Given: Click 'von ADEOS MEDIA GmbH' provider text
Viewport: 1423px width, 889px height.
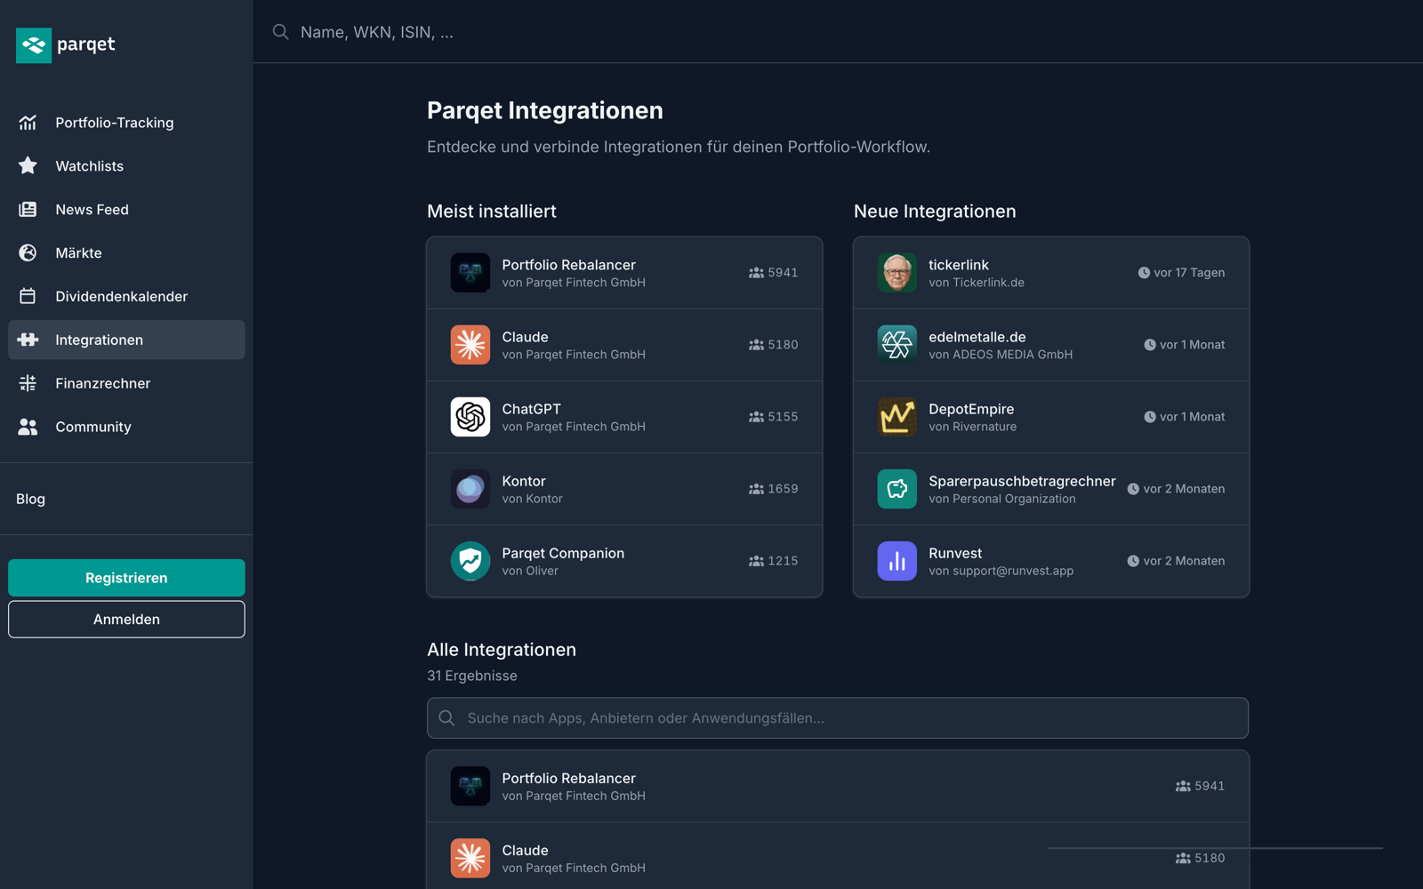Looking at the screenshot, I should (x=1001, y=355).
